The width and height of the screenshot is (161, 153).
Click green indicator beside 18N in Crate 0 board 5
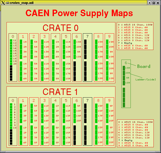pyautogui.click(x=64, y=79)
